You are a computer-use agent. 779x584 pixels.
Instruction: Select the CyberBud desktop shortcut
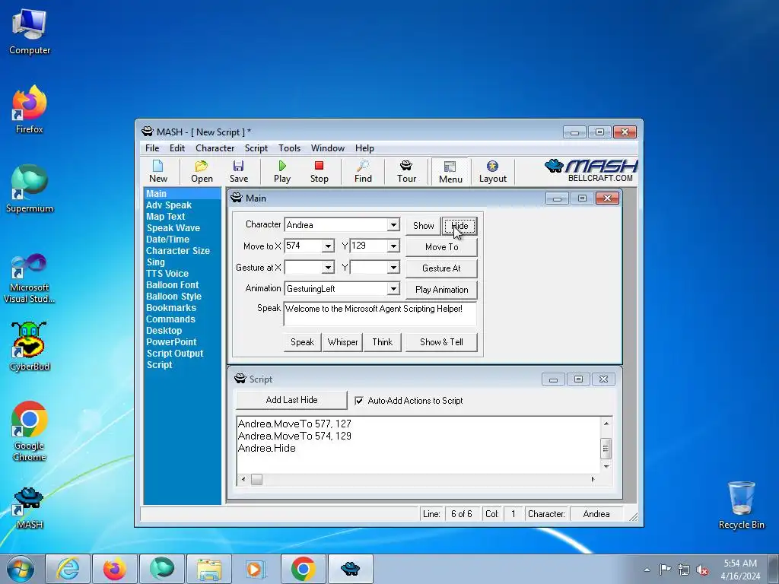[30, 347]
